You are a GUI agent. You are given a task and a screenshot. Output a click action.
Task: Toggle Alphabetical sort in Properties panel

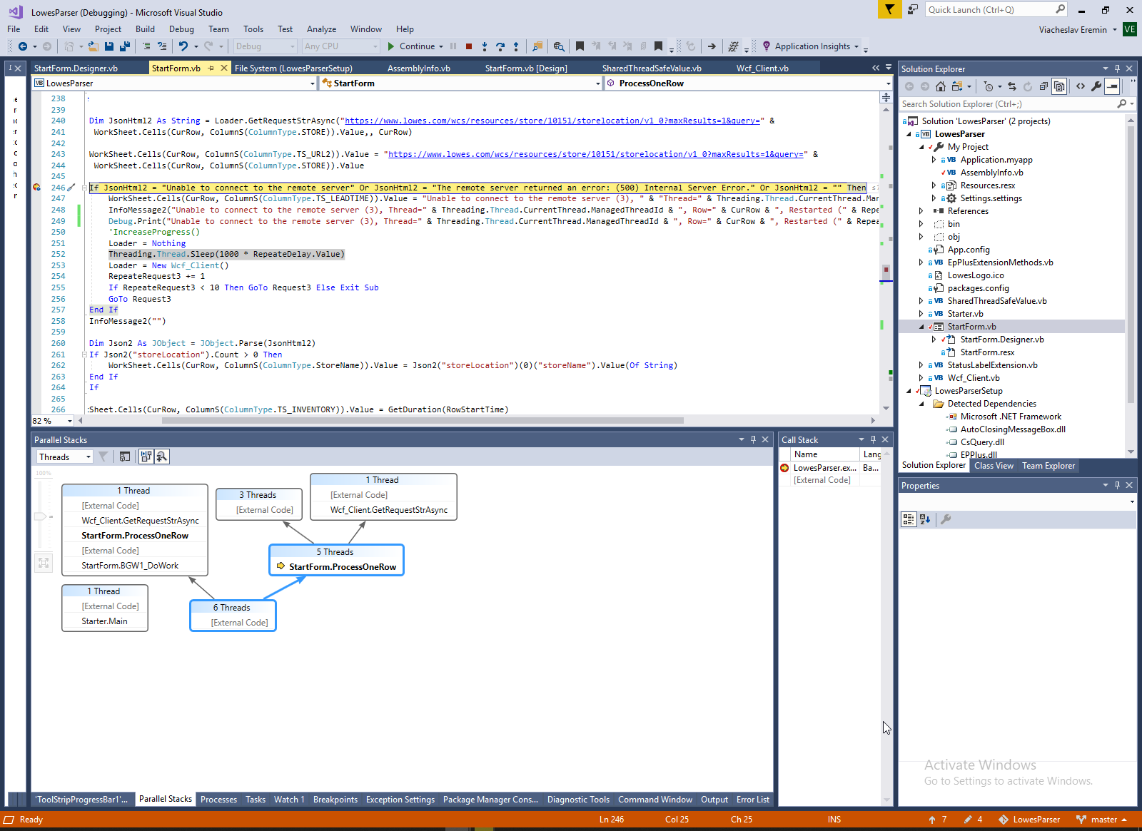925,519
